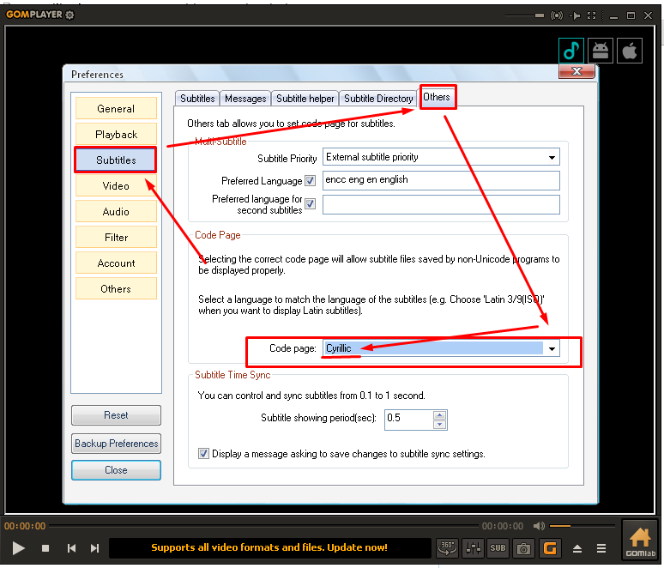Click the surround sound icon in title bar
Screen dimensions: 664x568
coord(557,15)
